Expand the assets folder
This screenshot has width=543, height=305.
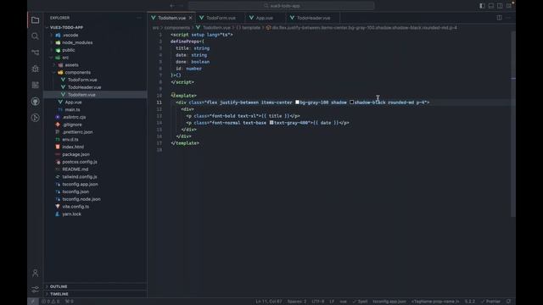pyautogui.click(x=95, y=65)
